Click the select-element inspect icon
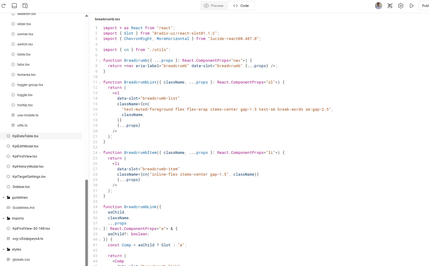 pyautogui.click(x=390, y=6)
